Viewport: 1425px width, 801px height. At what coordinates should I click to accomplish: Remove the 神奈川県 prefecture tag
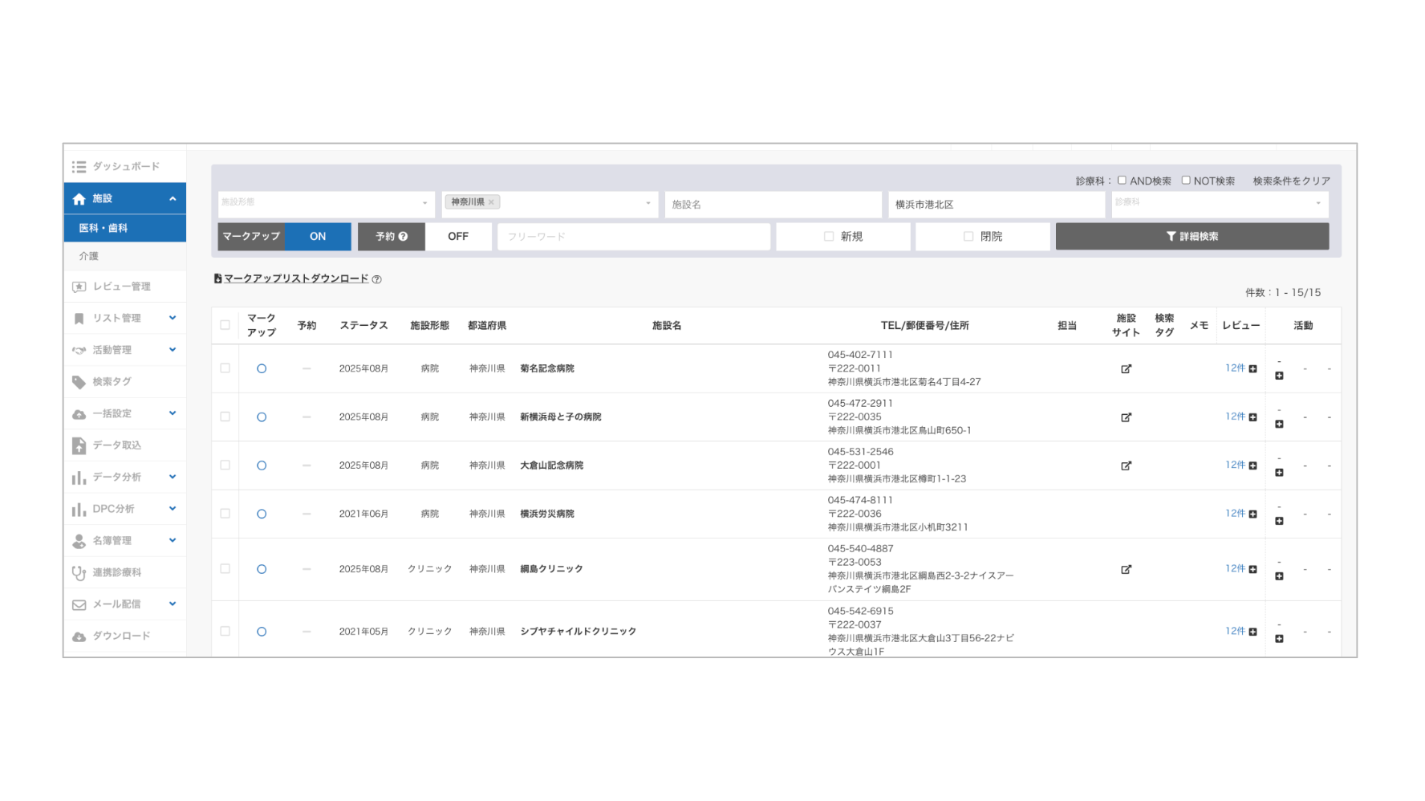tap(491, 202)
